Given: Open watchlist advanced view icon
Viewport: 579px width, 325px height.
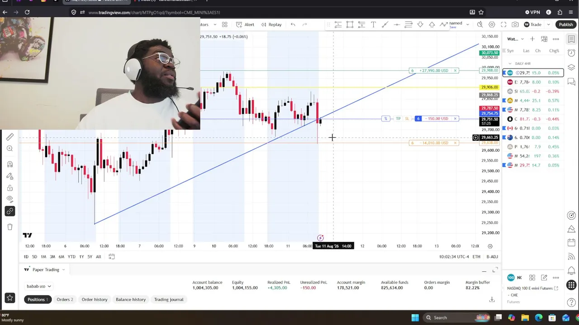Looking at the screenshot, I should click(x=544, y=39).
